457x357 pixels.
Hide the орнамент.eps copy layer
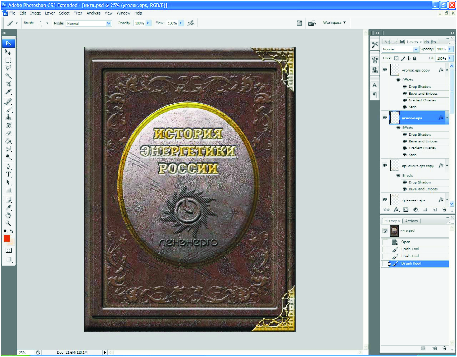point(385,165)
